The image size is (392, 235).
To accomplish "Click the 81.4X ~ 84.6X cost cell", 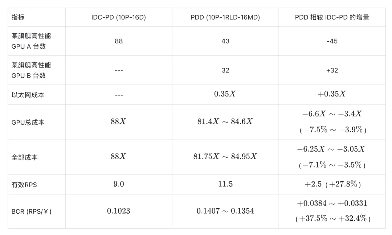I will click(225, 121).
